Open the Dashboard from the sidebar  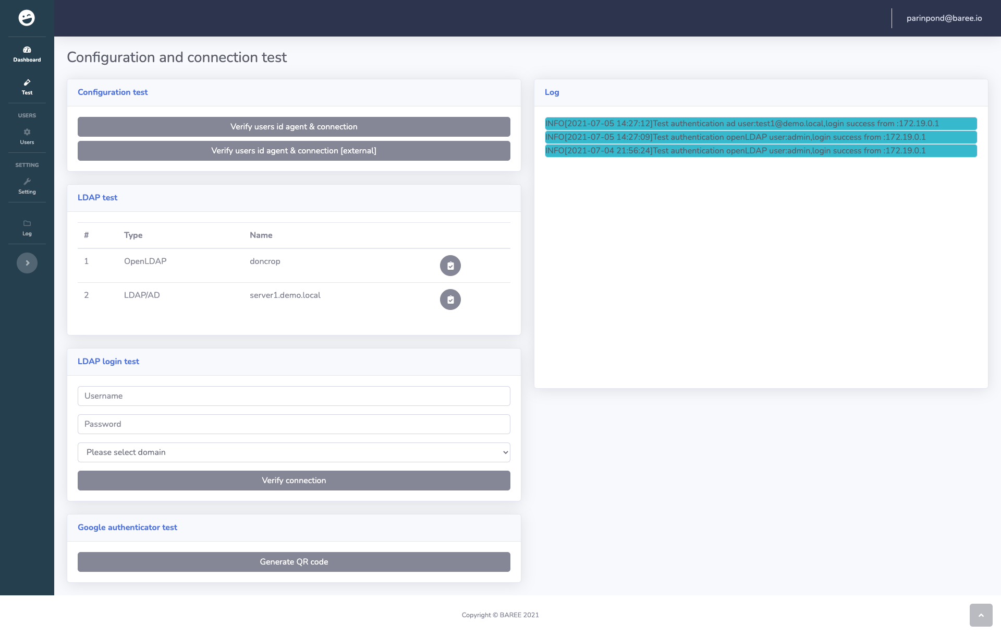click(27, 54)
